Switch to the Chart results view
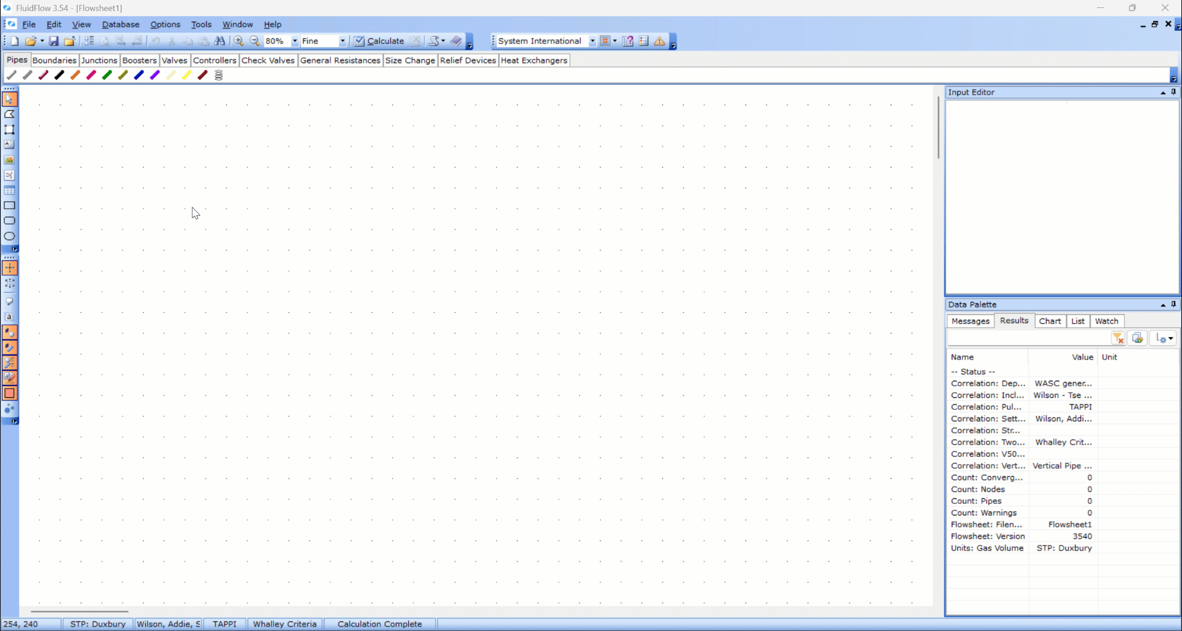The width and height of the screenshot is (1182, 631). point(1050,321)
